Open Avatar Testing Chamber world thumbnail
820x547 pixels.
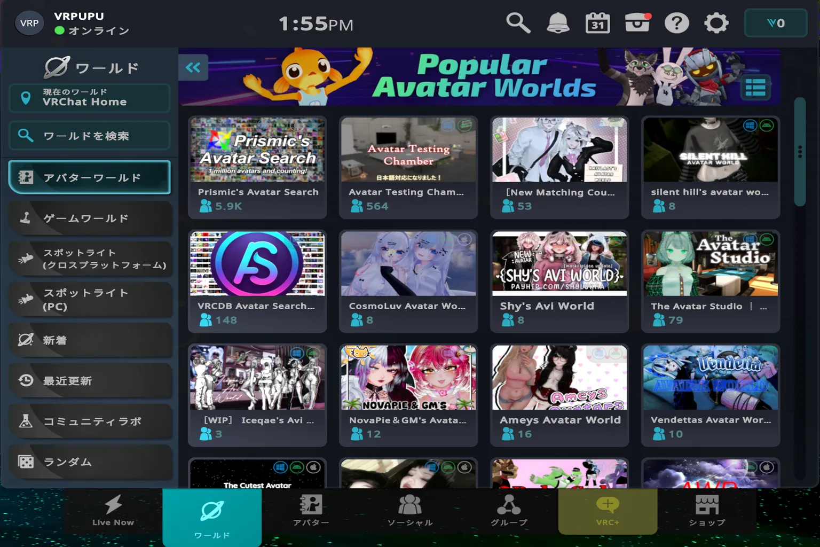[x=408, y=150]
